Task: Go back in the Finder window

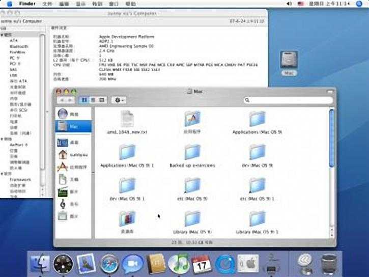Action: (62, 100)
